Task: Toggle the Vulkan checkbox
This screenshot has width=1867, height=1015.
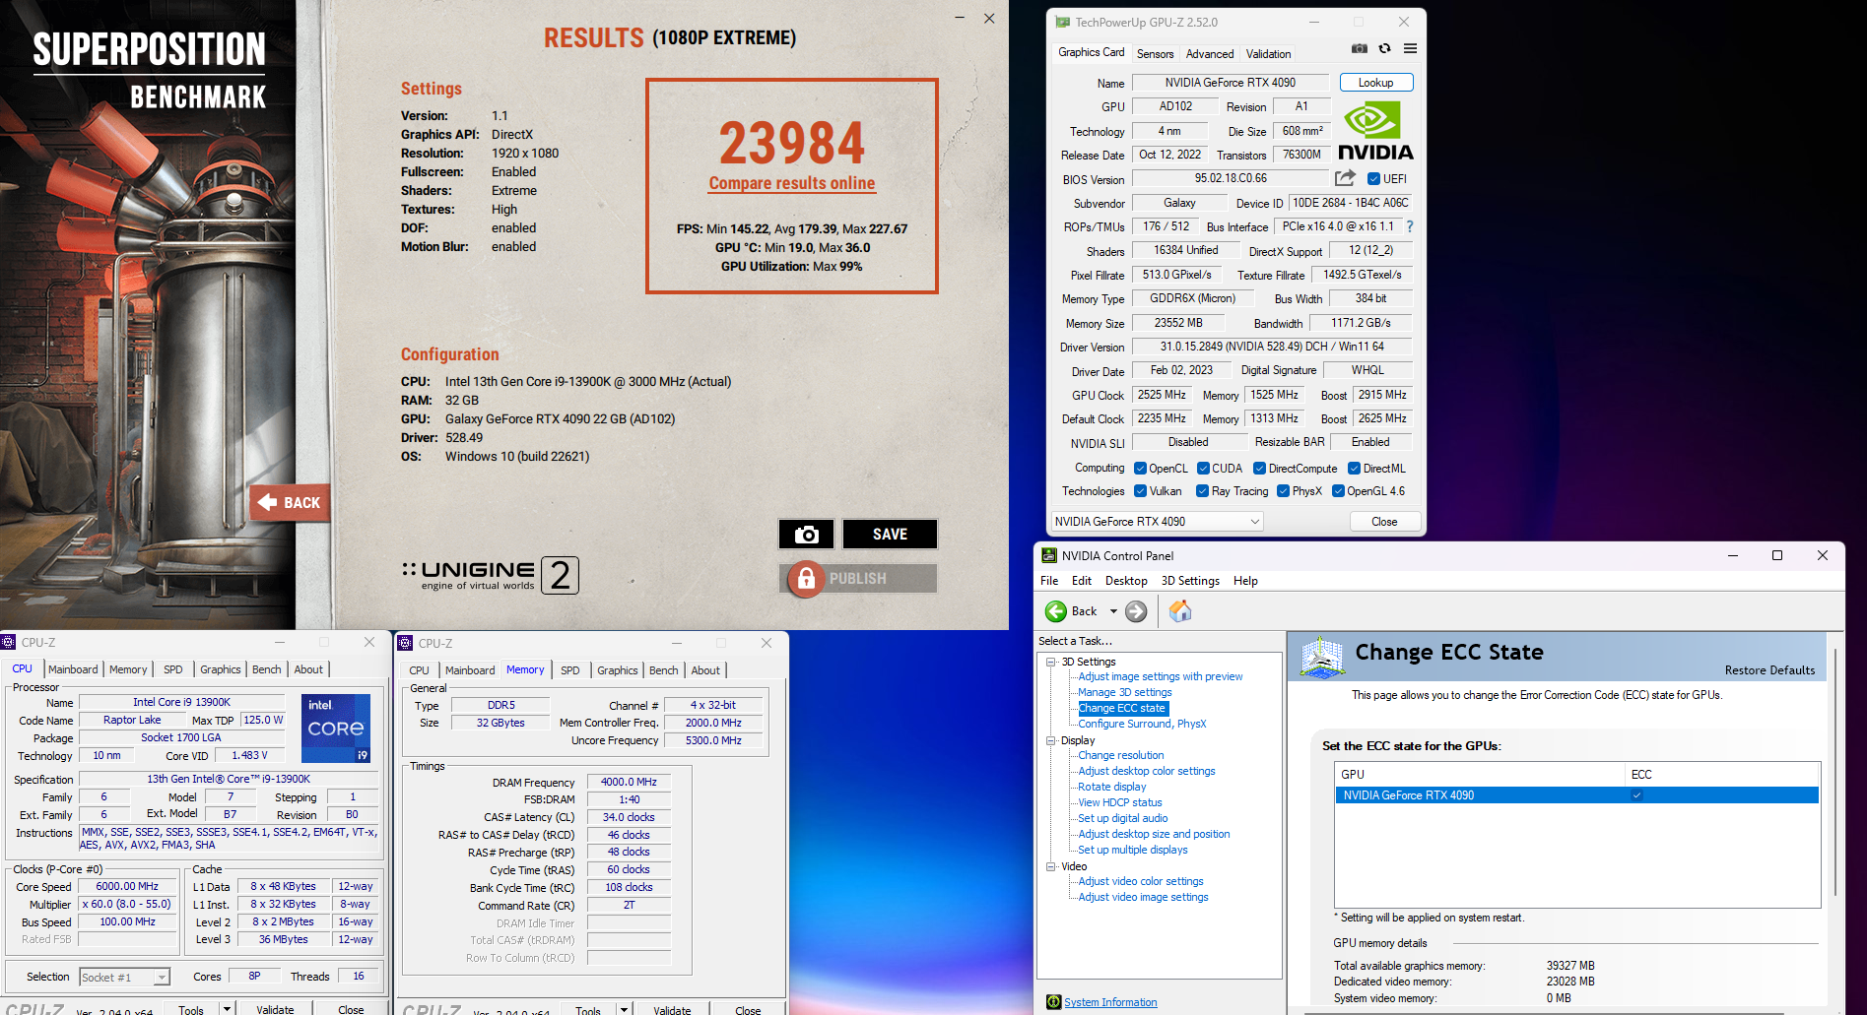Action: [1140, 491]
